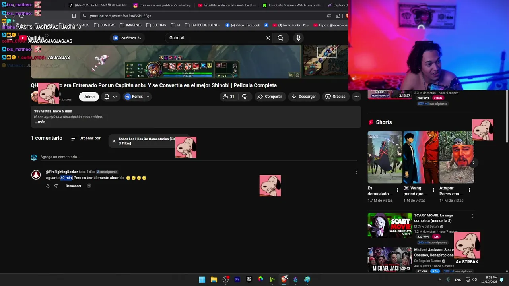The height and width of the screenshot is (286, 509).
Task: Open the SCARY MOVIE saga video thumbnail
Action: [390, 225]
